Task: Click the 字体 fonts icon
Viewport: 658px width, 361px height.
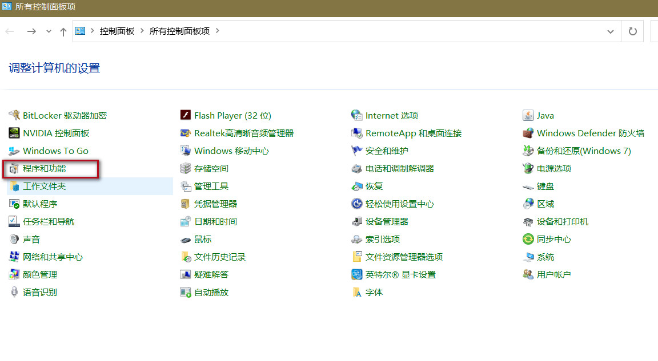Action: pyautogui.click(x=356, y=292)
